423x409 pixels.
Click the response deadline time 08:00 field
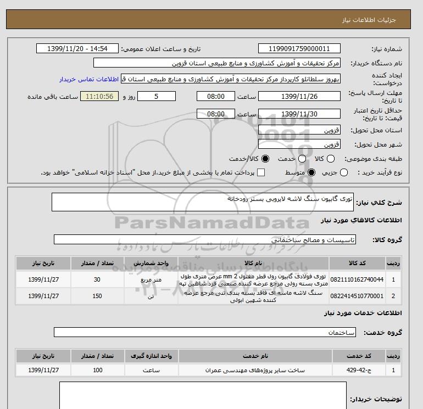click(216, 96)
